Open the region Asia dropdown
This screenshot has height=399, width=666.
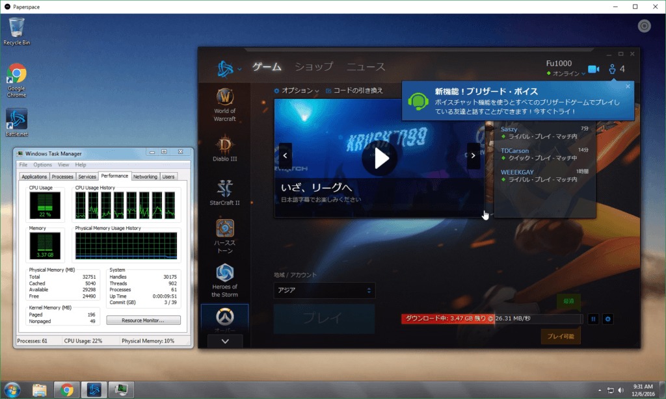(x=325, y=290)
